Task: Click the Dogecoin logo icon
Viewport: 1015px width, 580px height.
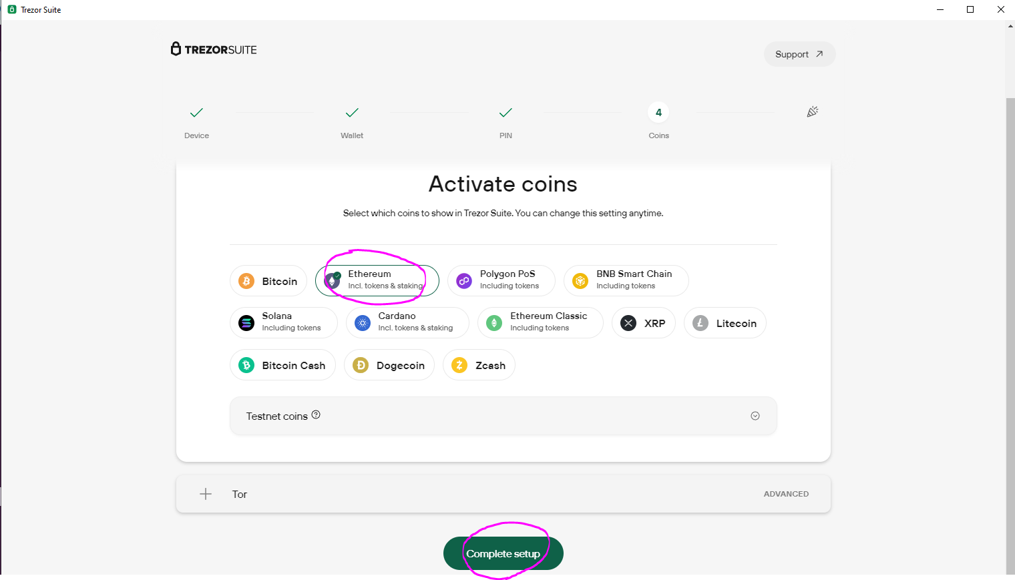Action: [361, 365]
